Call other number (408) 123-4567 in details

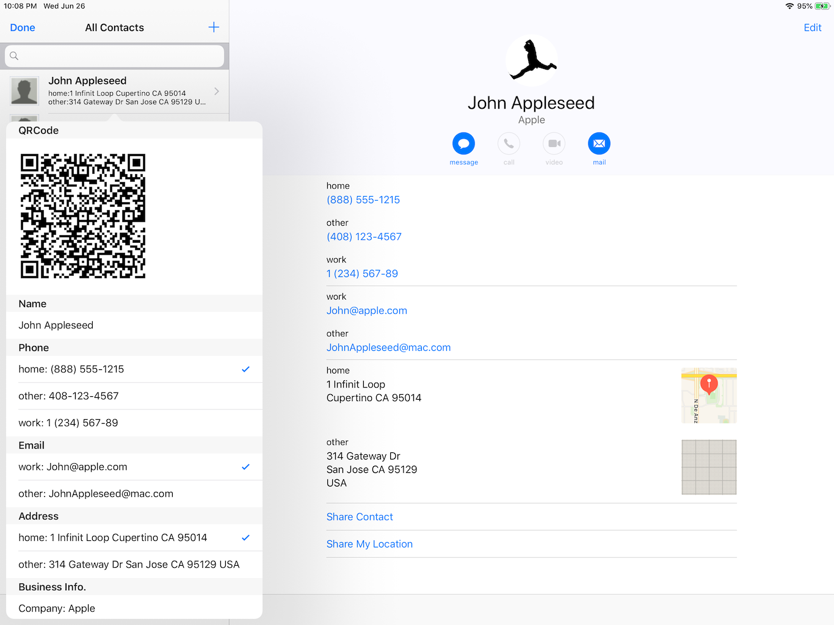[x=364, y=237]
